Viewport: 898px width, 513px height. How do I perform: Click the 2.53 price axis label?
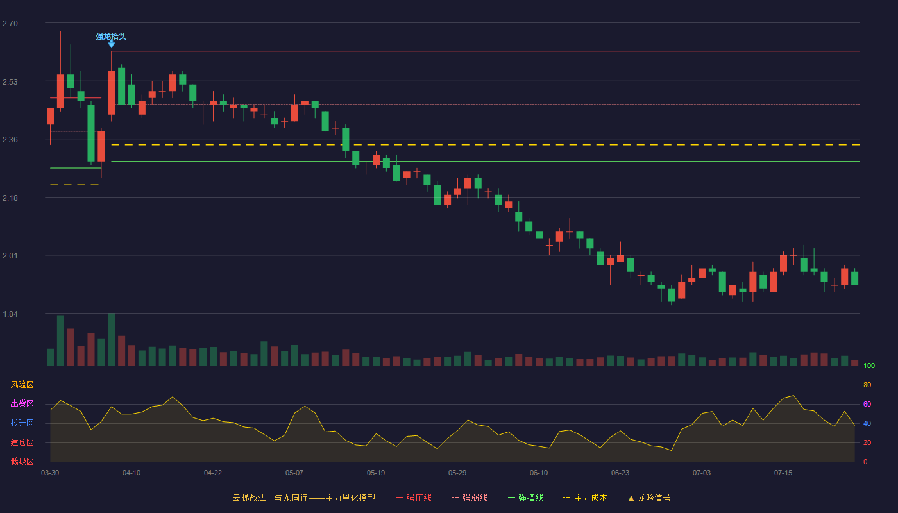coord(10,82)
